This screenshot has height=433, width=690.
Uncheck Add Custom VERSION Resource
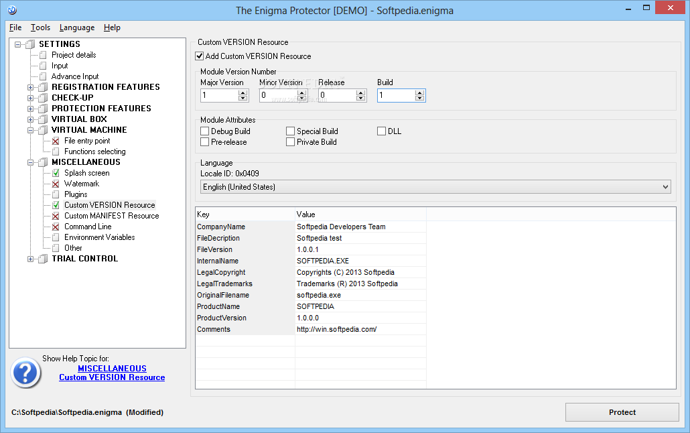coord(200,56)
